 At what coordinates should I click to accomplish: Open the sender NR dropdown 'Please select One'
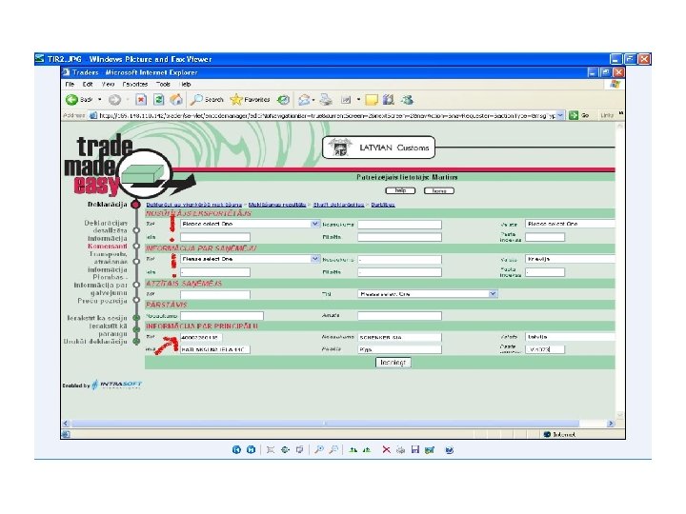point(250,224)
